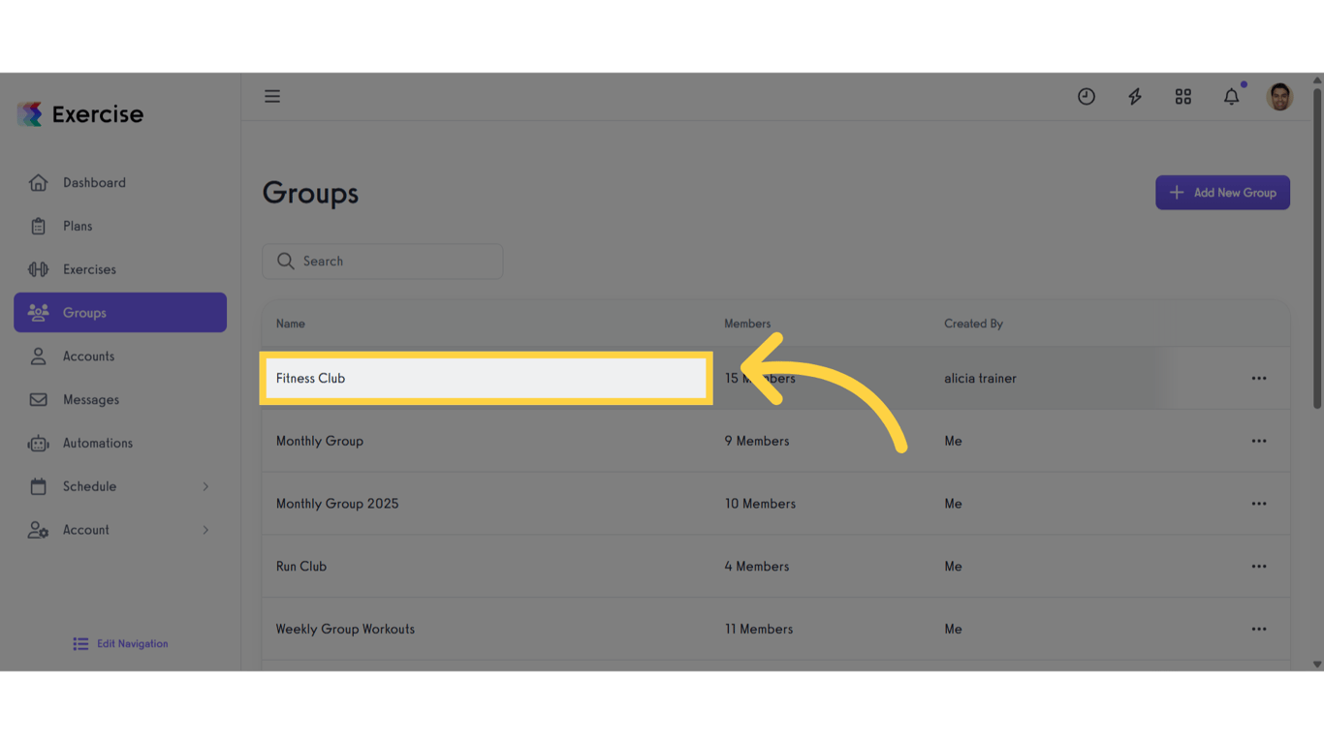Go to Dashboard in the sidebar

pos(94,182)
